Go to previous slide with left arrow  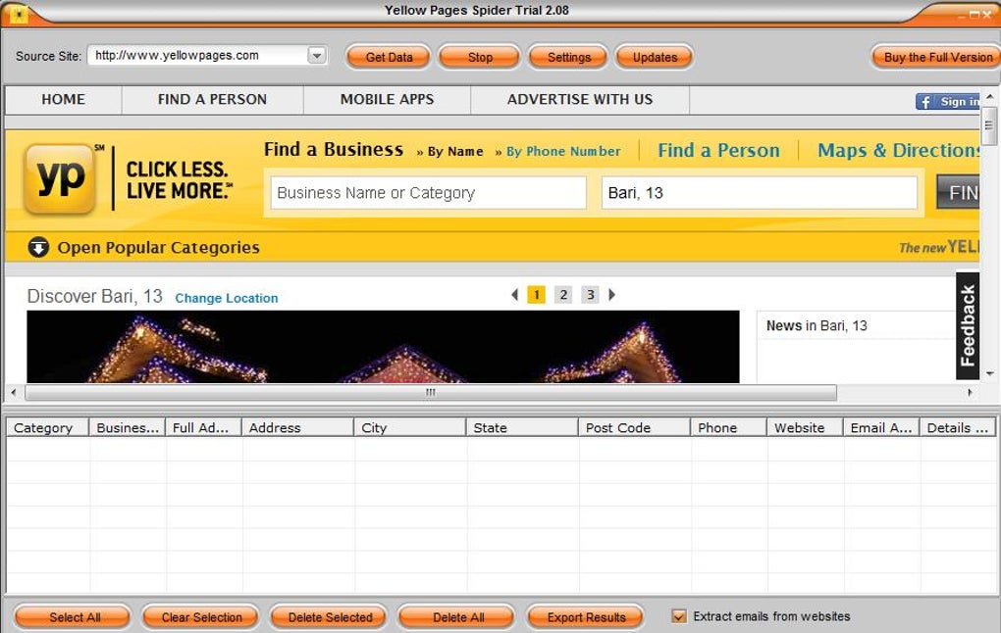click(514, 295)
